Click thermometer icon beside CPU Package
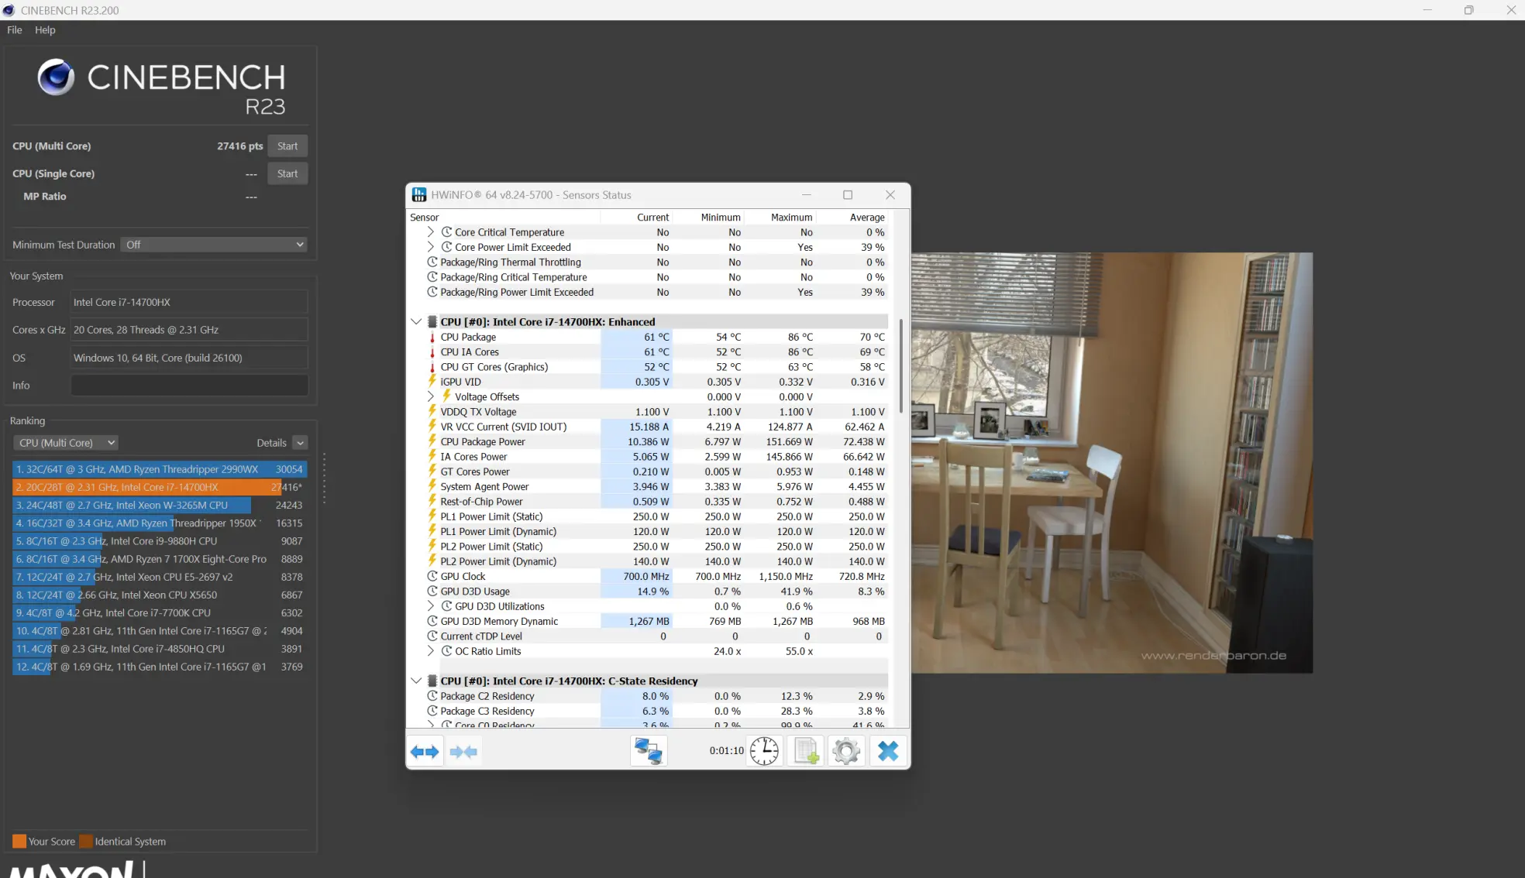 pos(432,337)
